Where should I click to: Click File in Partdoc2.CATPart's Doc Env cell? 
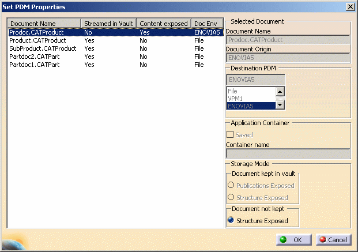[199, 57]
